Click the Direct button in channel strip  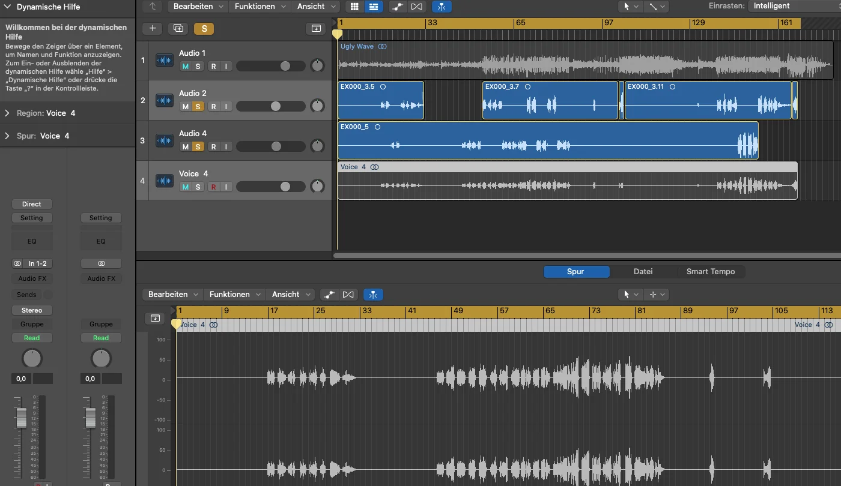pos(32,204)
